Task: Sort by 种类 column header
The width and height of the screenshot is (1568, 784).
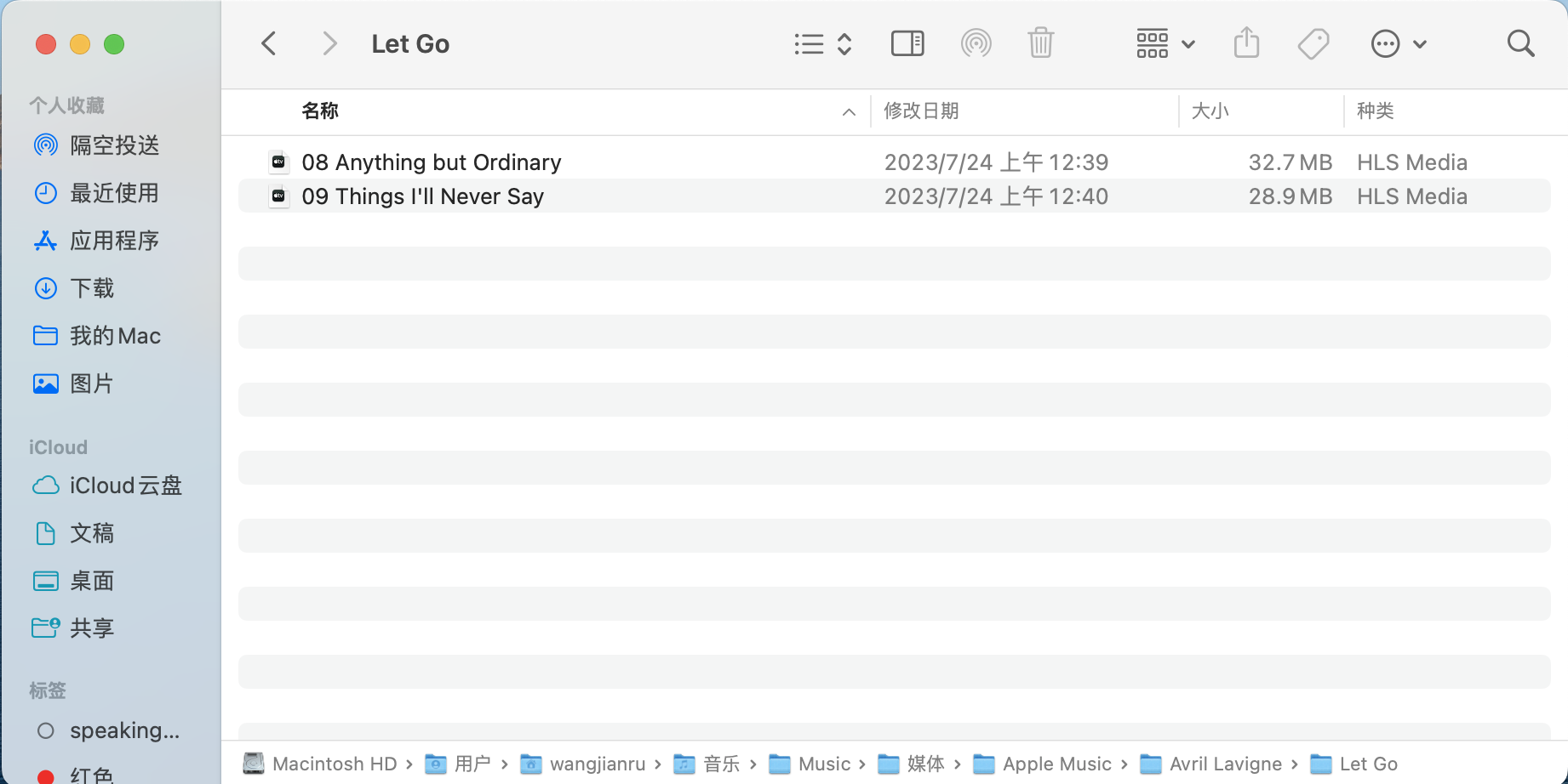Action: click(1375, 111)
